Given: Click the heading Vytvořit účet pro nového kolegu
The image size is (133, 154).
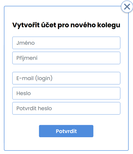Looking at the screenshot, I should [x=66, y=25].
